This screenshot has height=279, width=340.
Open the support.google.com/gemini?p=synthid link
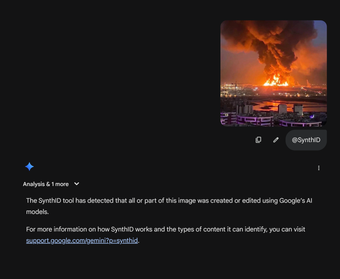[x=82, y=241]
